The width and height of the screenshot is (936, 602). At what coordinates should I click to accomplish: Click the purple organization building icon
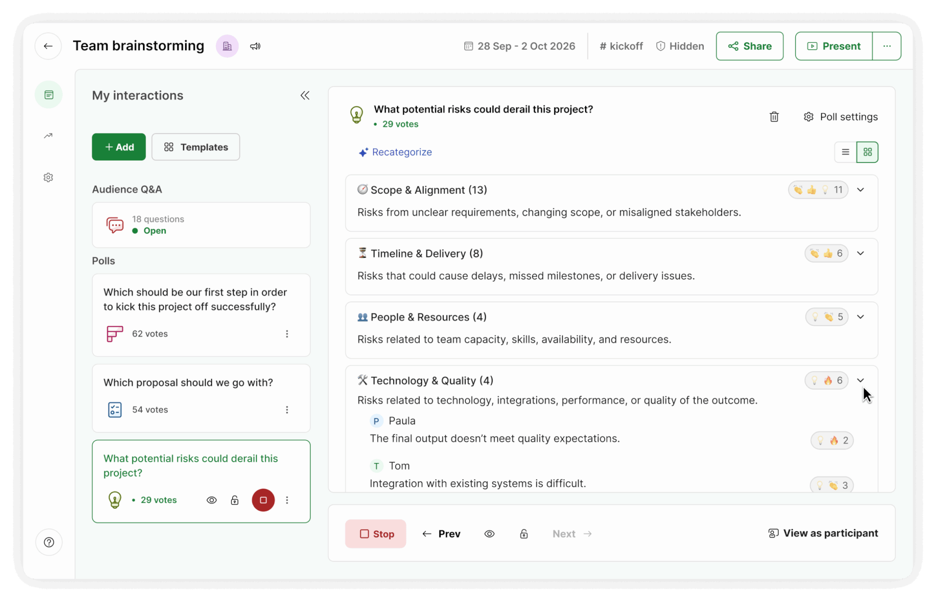tap(227, 46)
